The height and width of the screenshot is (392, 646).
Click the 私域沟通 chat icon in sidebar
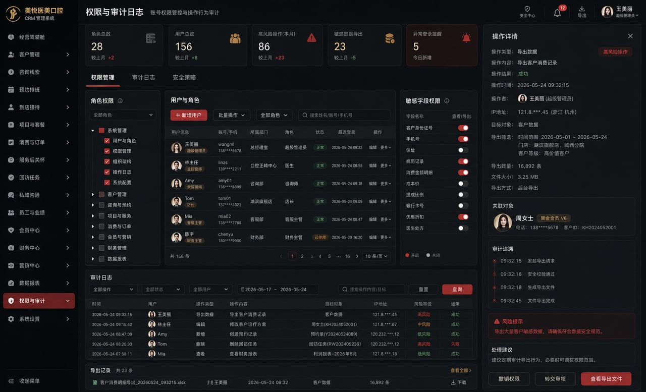tap(11, 195)
